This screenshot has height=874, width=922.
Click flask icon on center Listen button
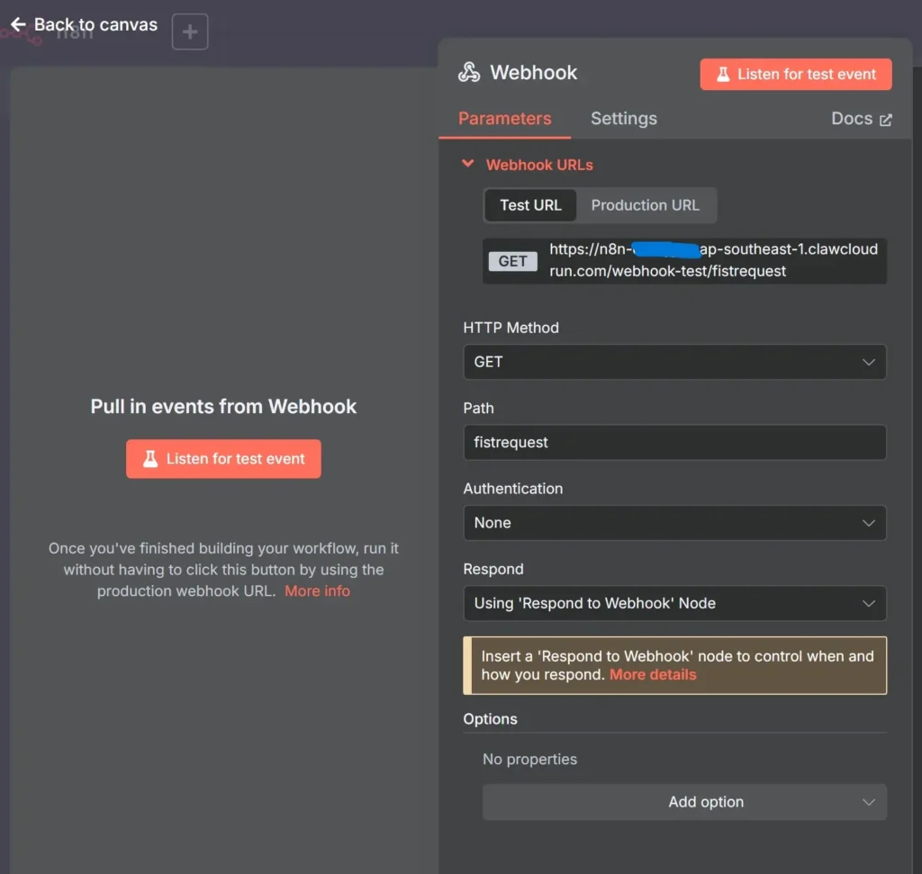pos(150,459)
